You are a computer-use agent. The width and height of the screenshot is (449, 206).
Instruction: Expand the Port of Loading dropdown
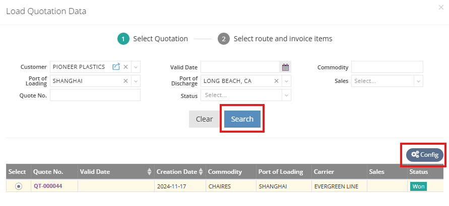pyautogui.click(x=136, y=81)
